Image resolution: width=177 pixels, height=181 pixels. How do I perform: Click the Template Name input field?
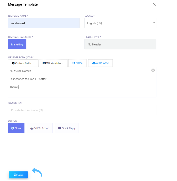click(44, 23)
